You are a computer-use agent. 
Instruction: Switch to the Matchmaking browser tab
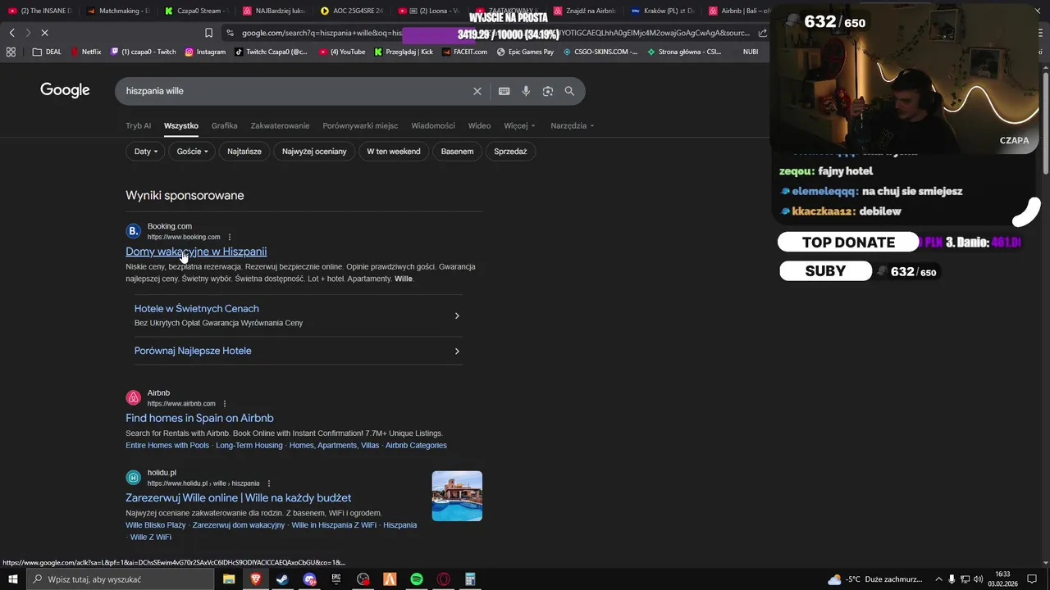point(117,11)
